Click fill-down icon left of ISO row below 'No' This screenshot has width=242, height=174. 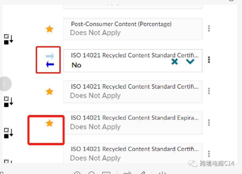tap(9, 102)
